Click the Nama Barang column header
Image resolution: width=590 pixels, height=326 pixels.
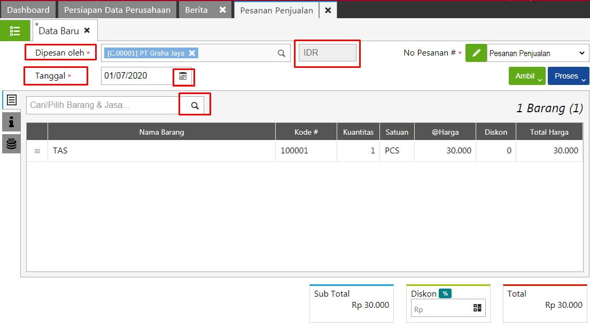pyautogui.click(x=161, y=132)
